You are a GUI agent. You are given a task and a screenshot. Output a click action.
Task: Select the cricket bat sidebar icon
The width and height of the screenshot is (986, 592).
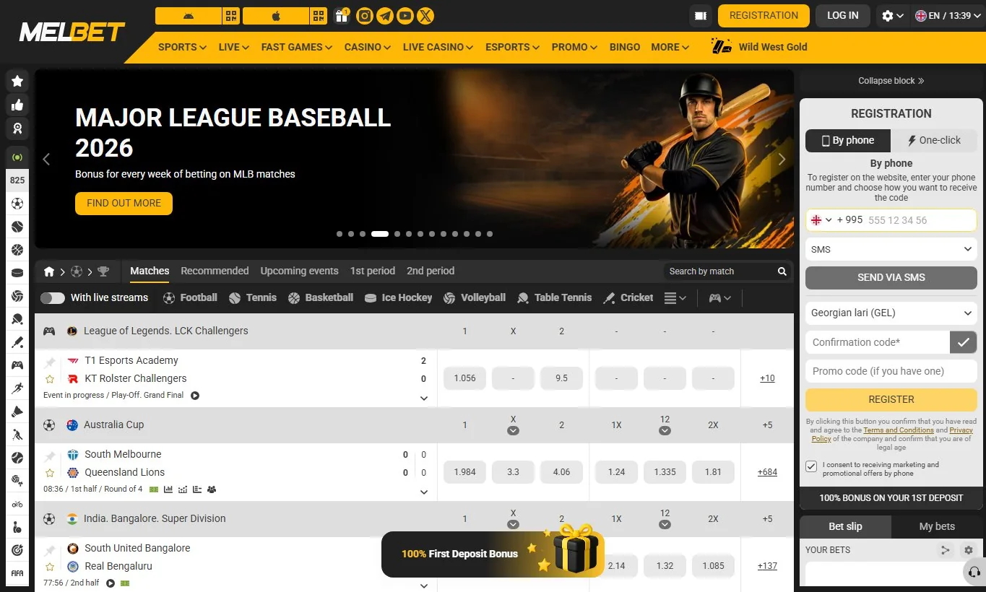click(x=17, y=342)
